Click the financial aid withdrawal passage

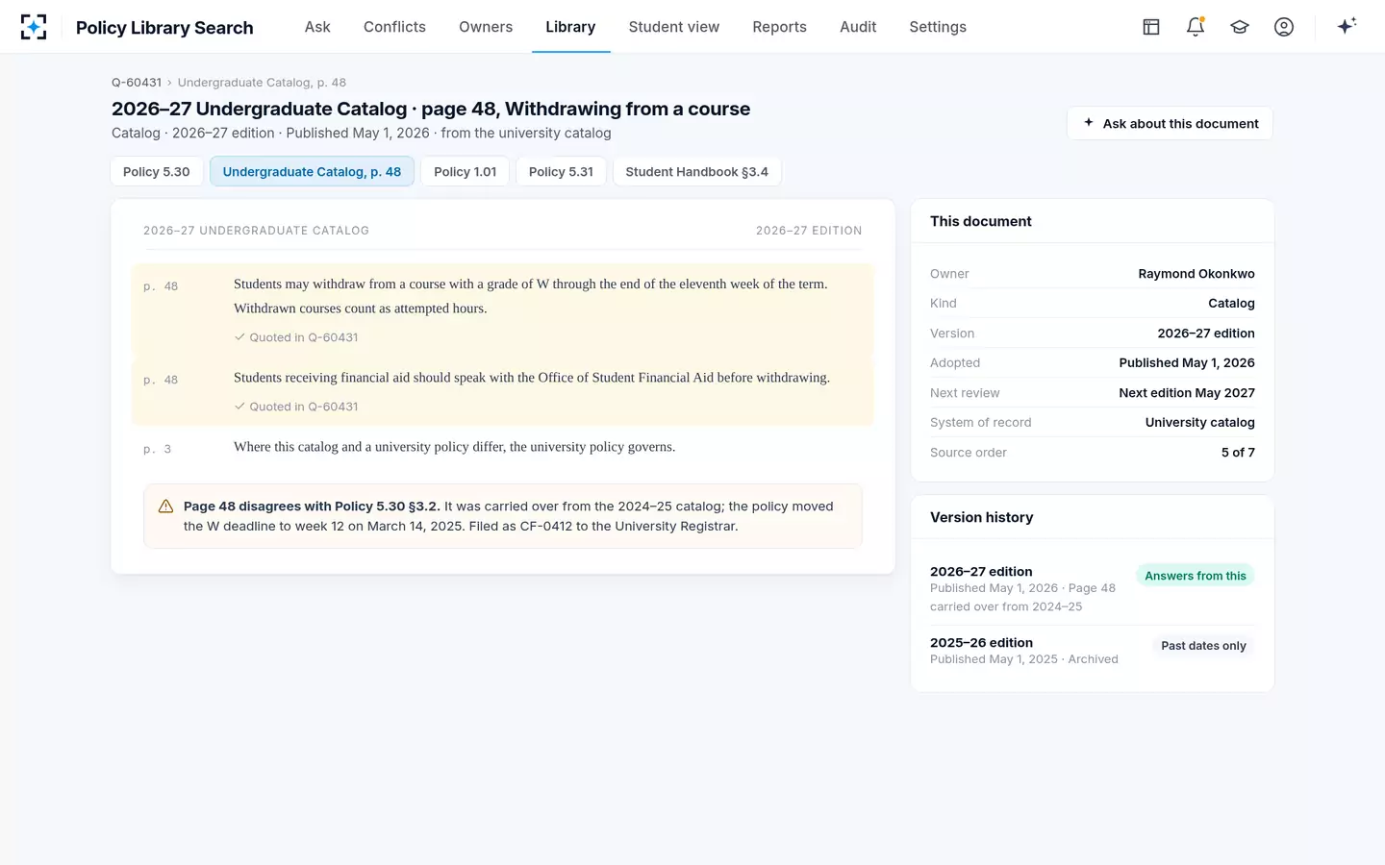click(x=502, y=391)
